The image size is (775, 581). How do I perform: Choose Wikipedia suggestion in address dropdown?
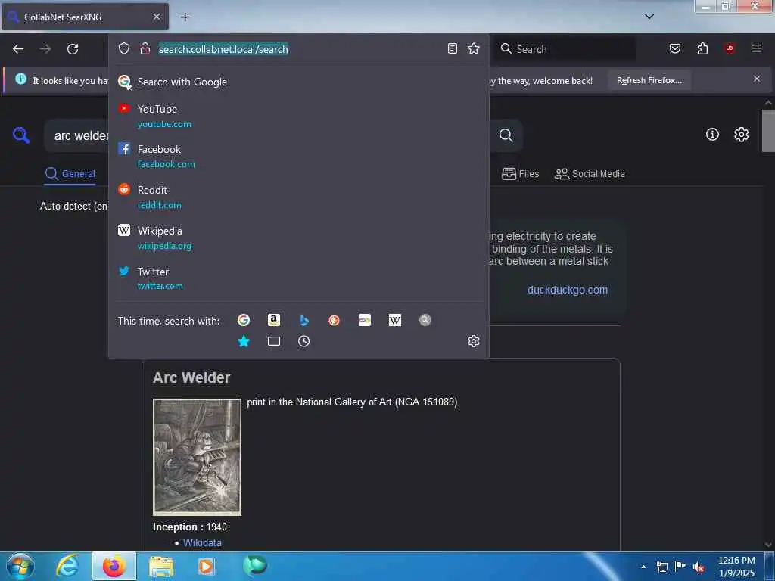click(298, 238)
